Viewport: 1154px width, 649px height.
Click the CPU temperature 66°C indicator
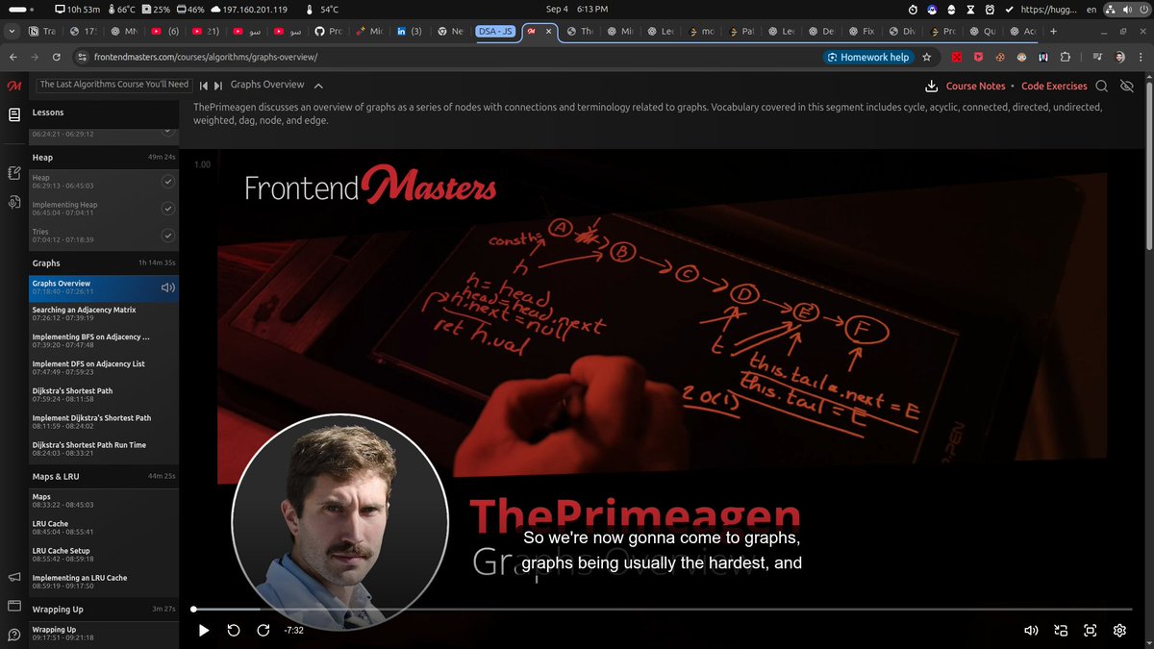pos(123,9)
